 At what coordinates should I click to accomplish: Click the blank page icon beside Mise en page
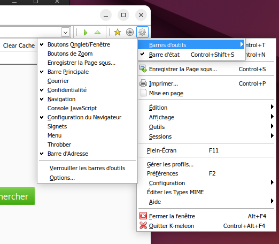point(143,93)
